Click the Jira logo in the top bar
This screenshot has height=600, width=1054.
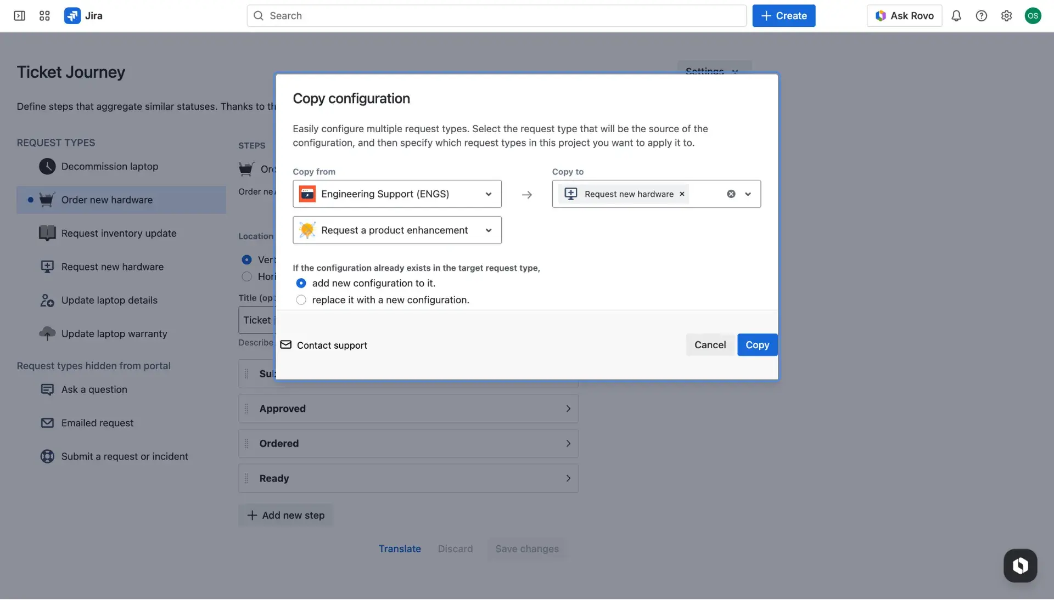click(72, 15)
